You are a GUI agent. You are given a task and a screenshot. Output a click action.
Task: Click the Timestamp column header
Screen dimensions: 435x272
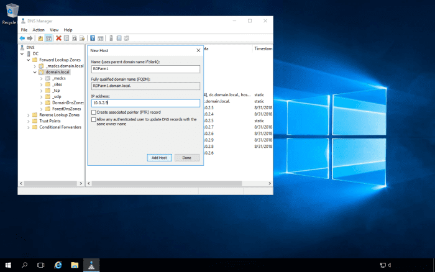(263, 48)
